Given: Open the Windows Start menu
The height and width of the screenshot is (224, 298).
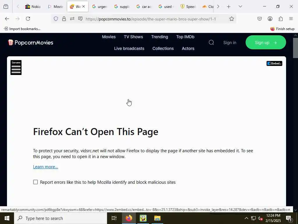Looking at the screenshot, I should coord(7,218).
